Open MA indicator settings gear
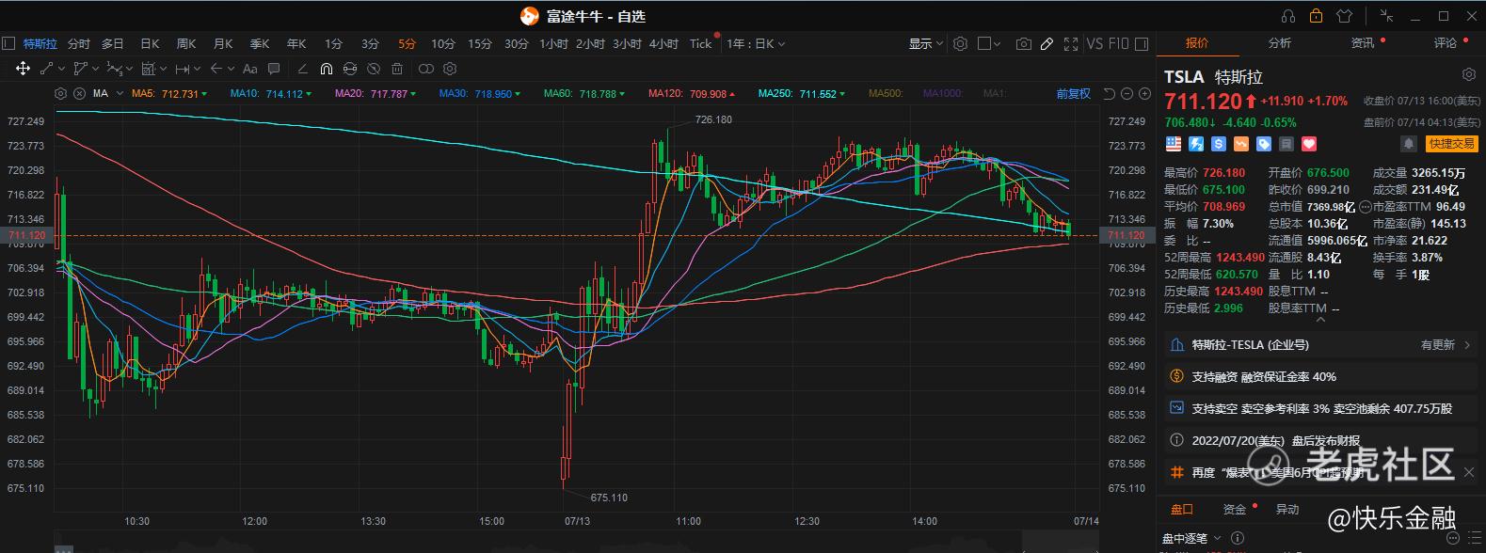This screenshot has height=553, width=1486. tap(61, 93)
